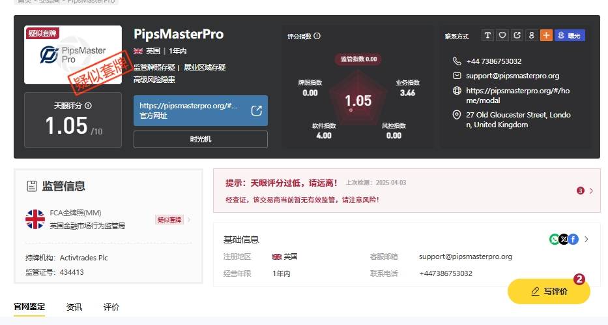Click 监管证号 434413 text

[x=55, y=272]
